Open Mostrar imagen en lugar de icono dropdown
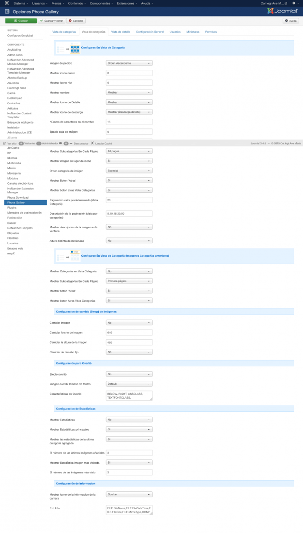303x533 pixels. click(x=129, y=161)
